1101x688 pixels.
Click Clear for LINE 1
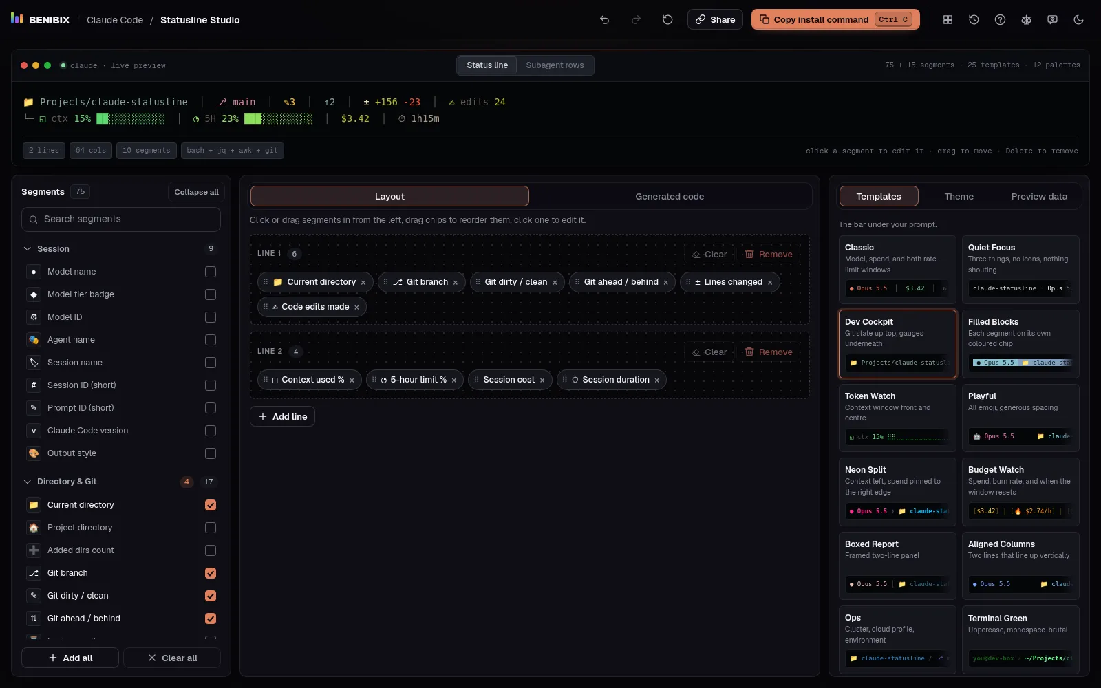click(x=709, y=255)
